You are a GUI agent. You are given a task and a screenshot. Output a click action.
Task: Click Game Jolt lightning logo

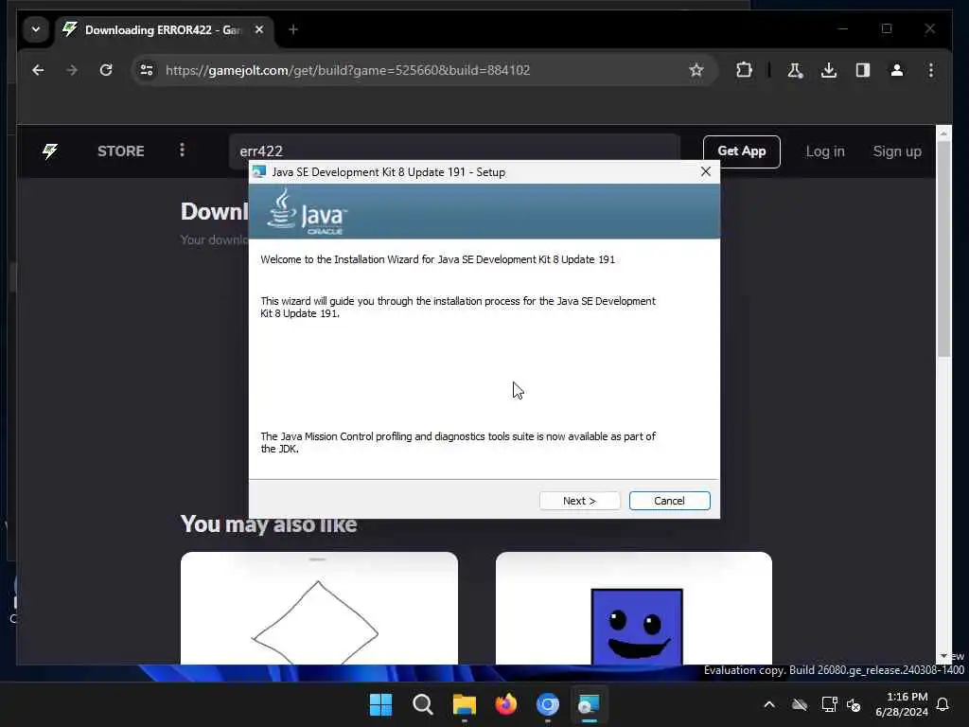50,151
